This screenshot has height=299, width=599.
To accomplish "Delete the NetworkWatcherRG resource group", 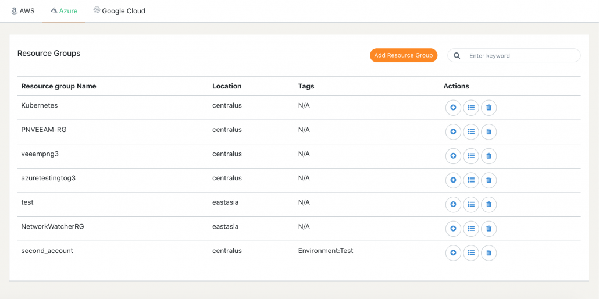I will (x=489, y=229).
